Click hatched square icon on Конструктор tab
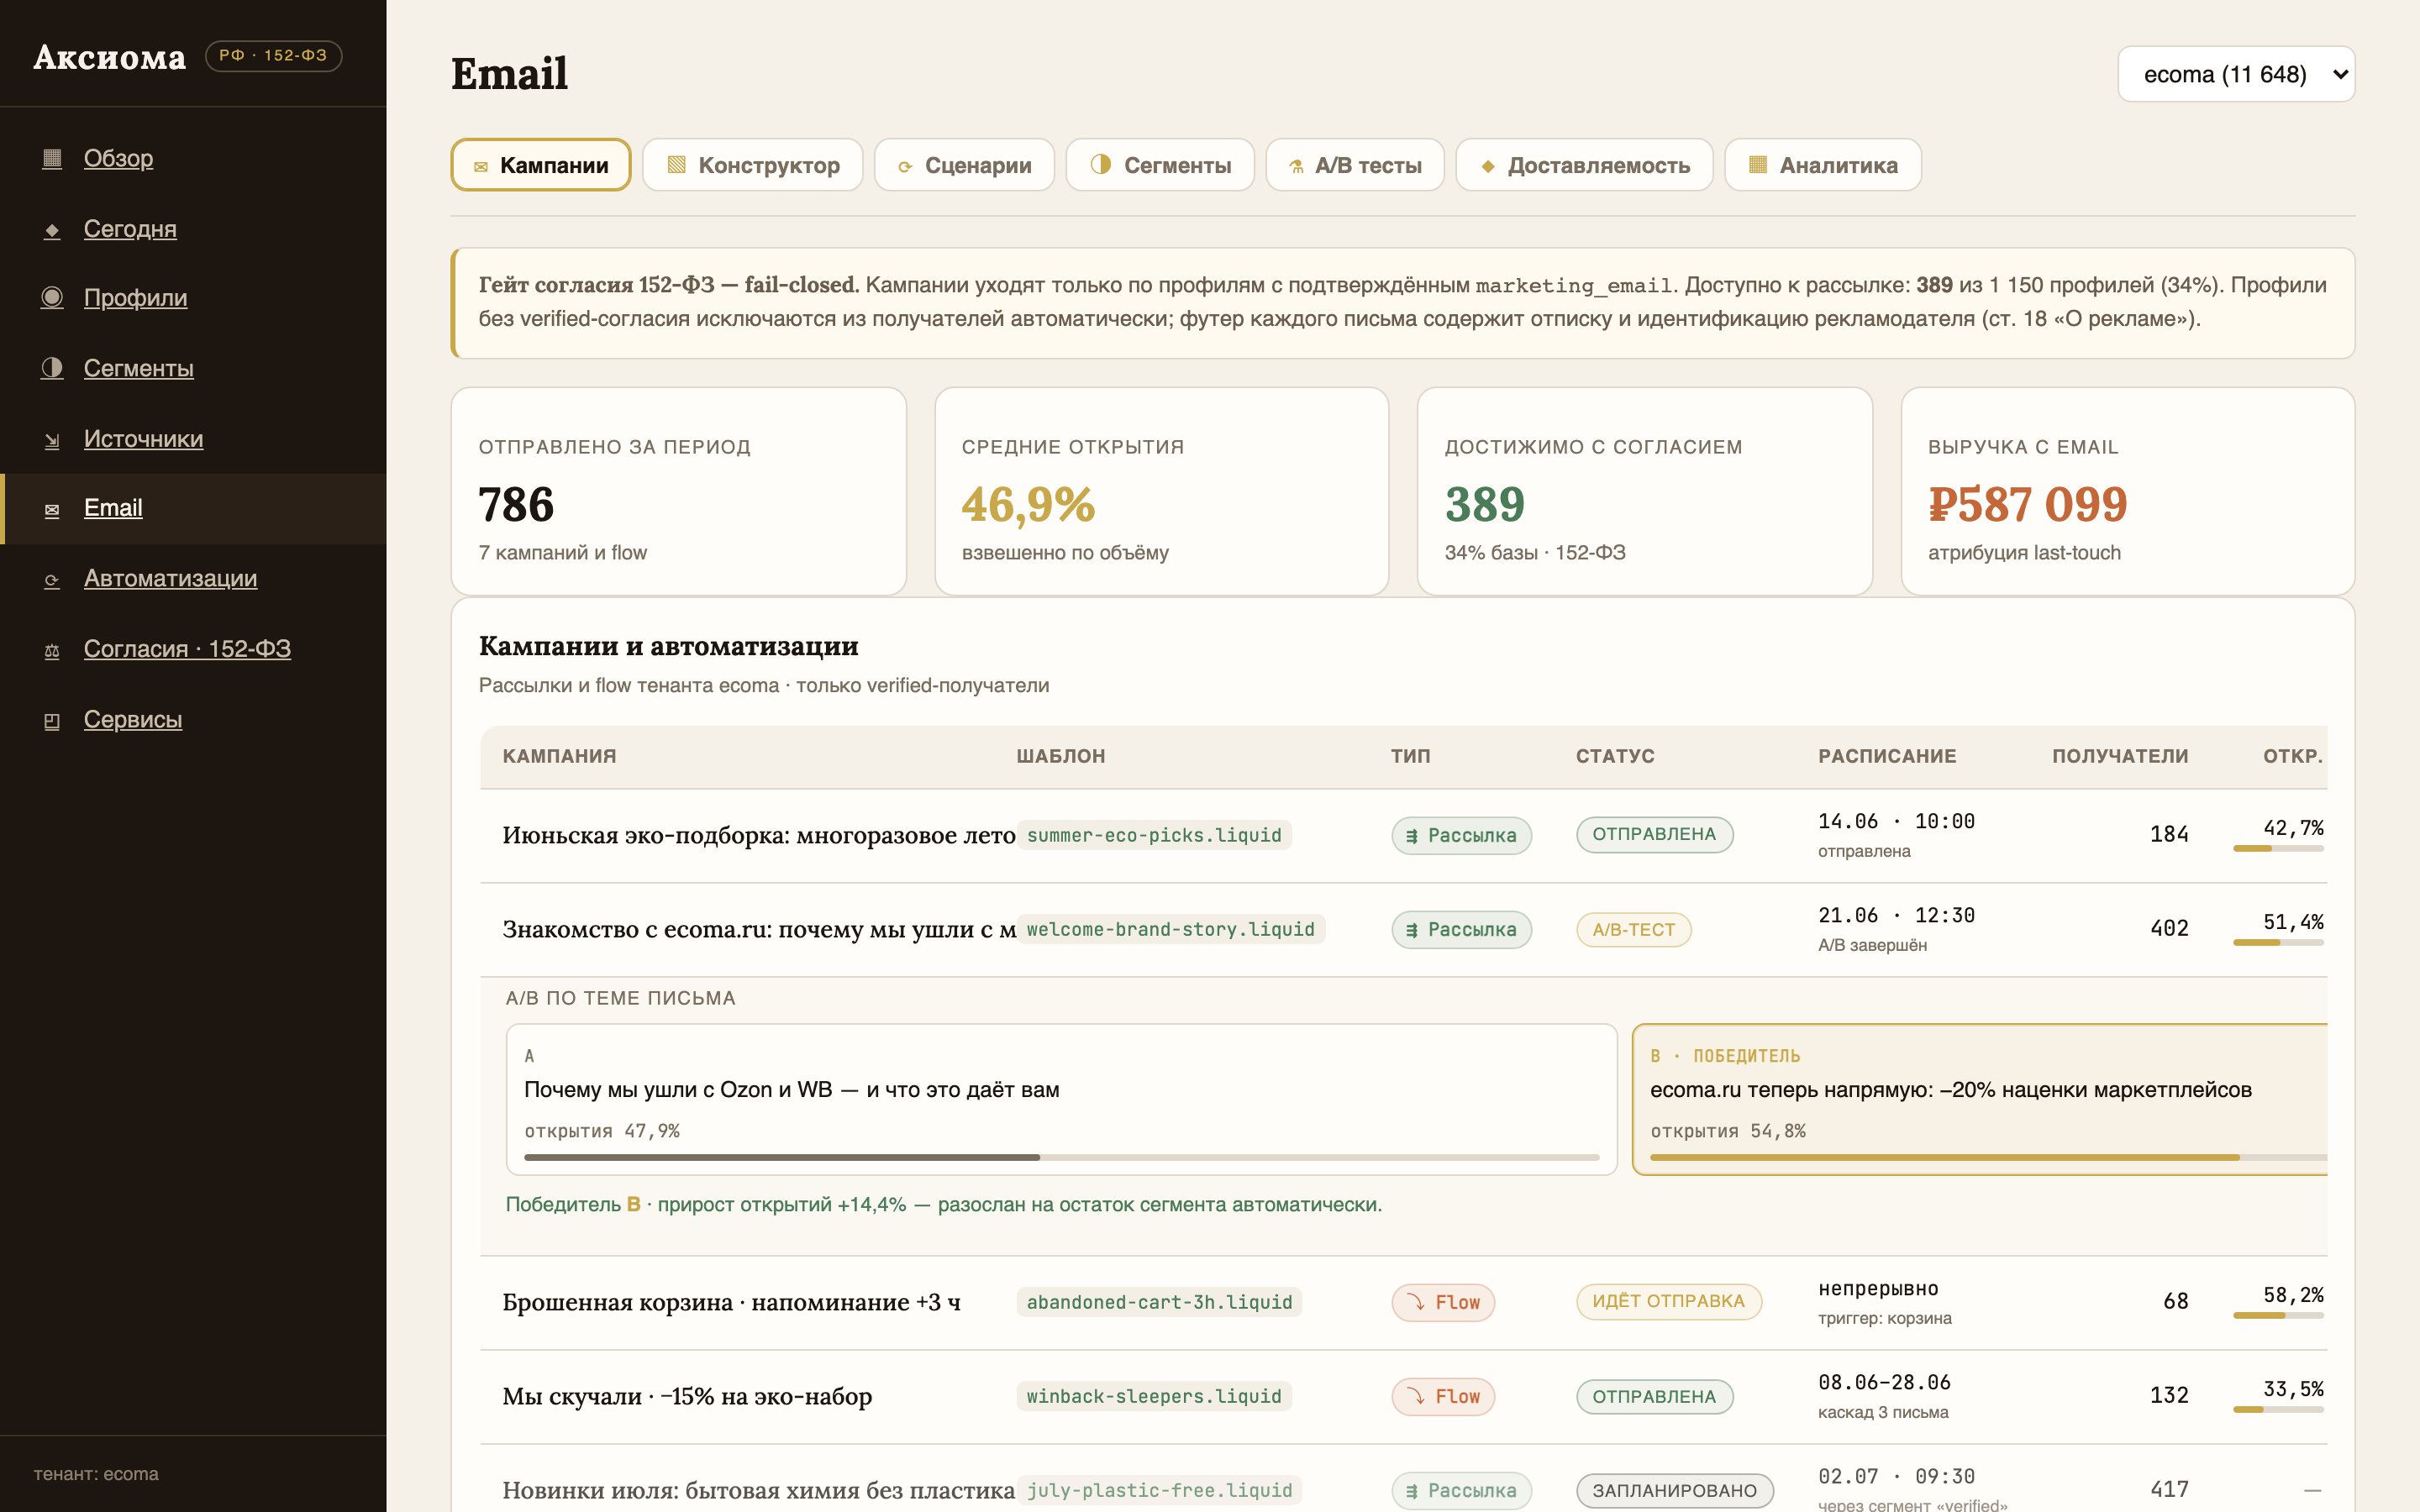This screenshot has height=1512, width=2420. 677,165
